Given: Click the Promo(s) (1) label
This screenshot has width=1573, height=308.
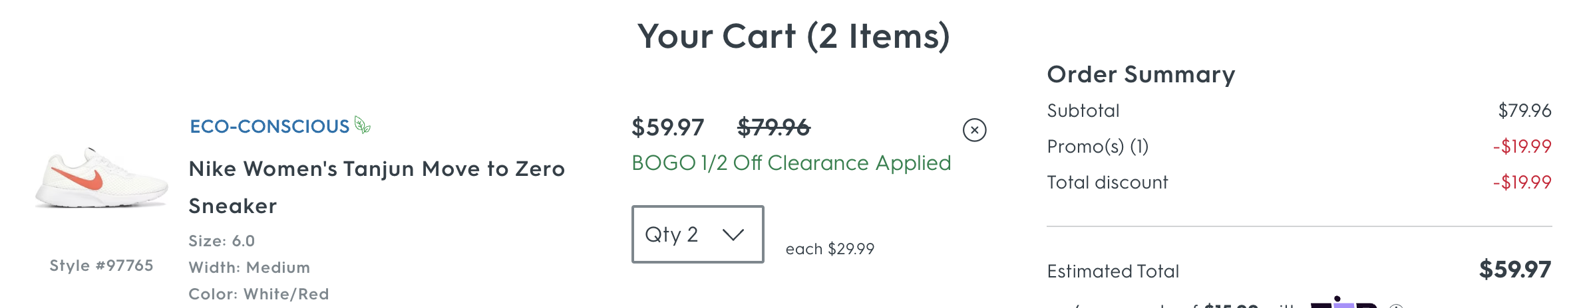Looking at the screenshot, I should click(1097, 147).
